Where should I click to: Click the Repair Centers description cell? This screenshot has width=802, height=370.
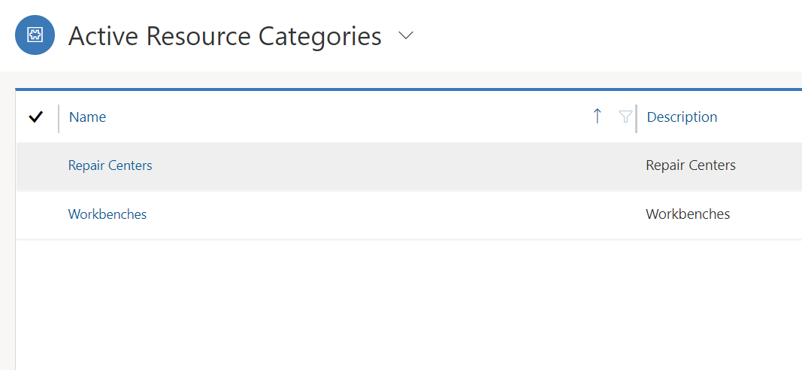[x=690, y=165]
